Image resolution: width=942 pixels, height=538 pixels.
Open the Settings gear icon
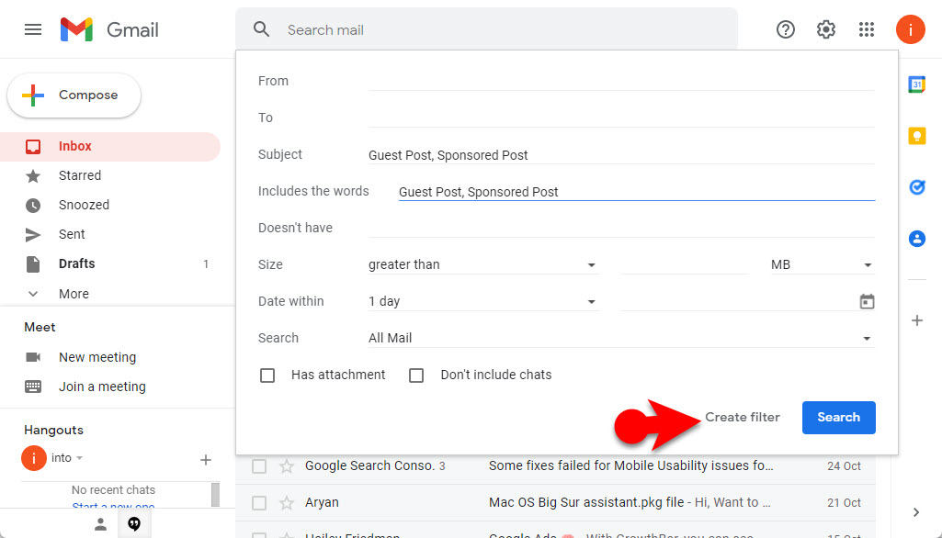[x=826, y=29]
